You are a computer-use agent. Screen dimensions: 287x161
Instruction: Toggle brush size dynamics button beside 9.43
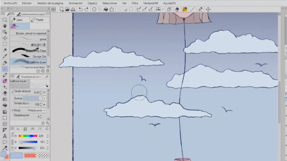[x=44, y=92]
